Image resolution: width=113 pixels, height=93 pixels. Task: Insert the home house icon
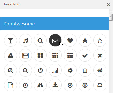100,70
